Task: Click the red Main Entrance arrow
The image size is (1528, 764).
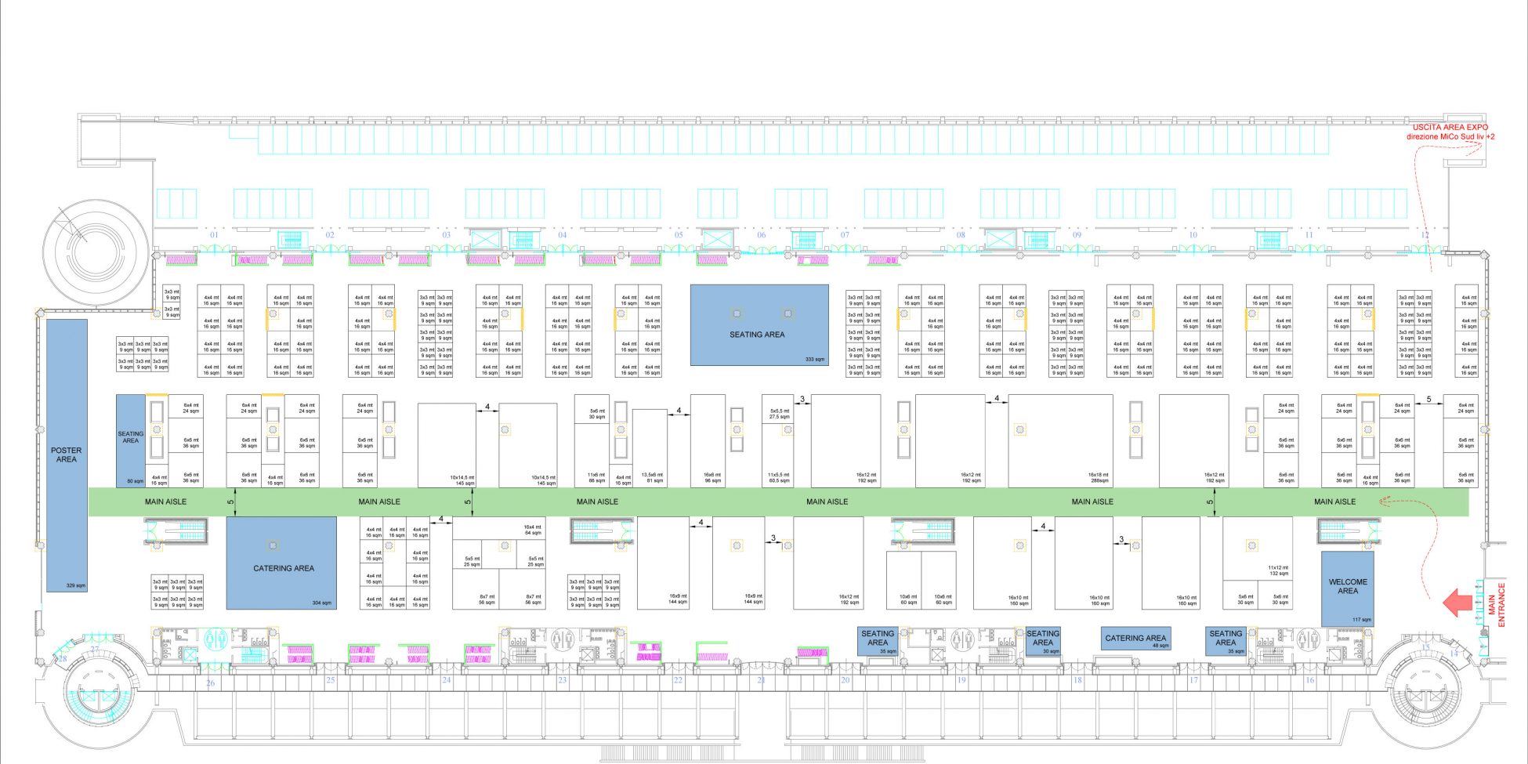Action: (1457, 603)
